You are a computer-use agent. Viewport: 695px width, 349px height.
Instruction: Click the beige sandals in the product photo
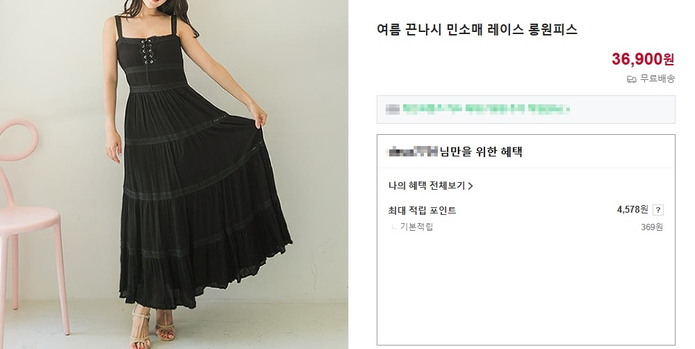click(x=153, y=327)
